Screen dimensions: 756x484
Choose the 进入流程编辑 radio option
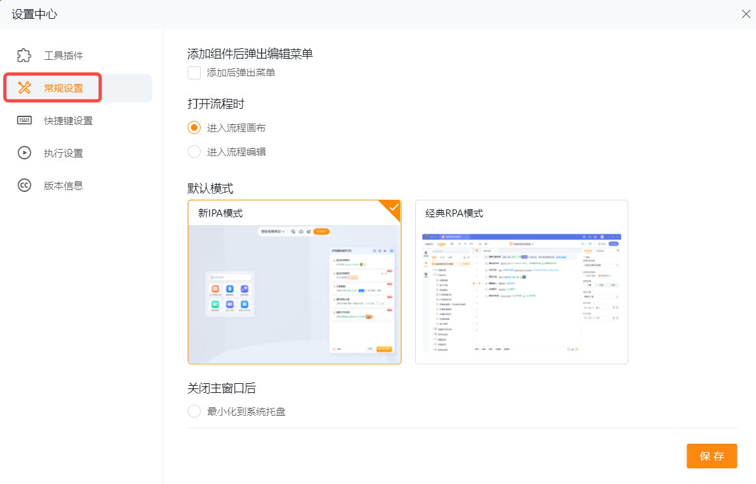tap(194, 152)
